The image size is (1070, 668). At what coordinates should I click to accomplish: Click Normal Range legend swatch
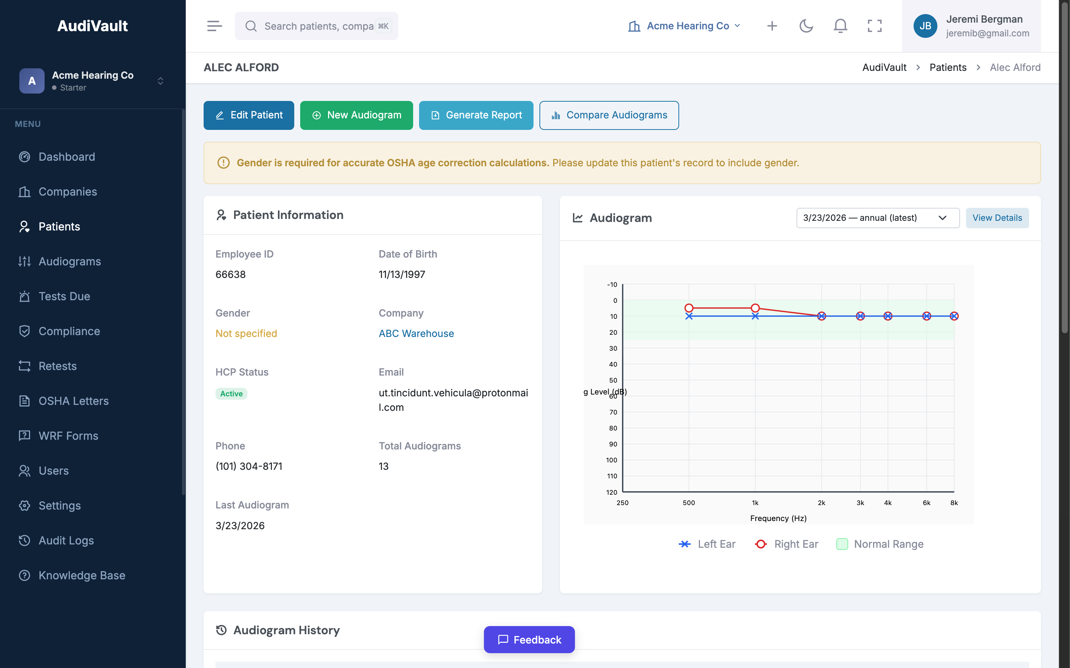tap(842, 544)
